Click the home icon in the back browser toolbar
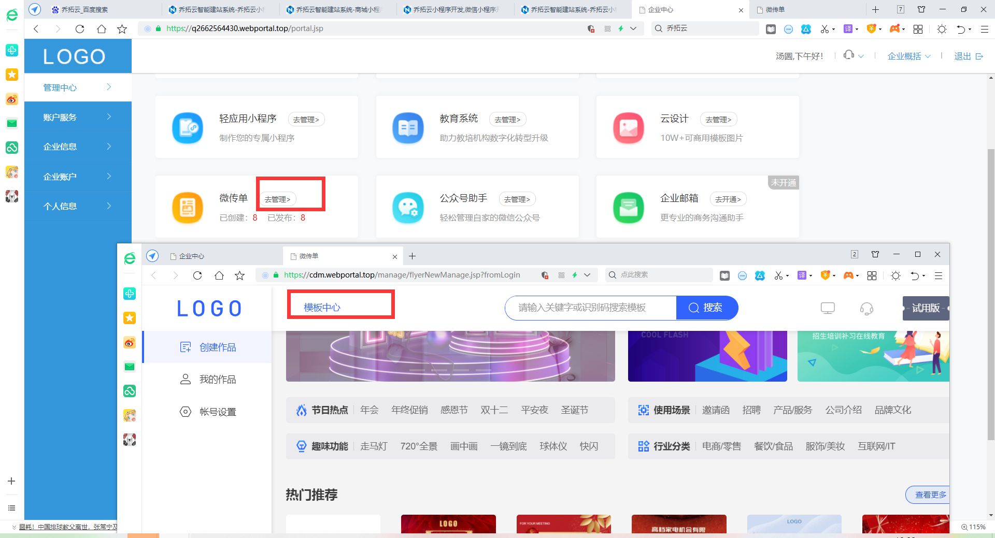Image resolution: width=995 pixels, height=538 pixels. pyautogui.click(x=102, y=29)
